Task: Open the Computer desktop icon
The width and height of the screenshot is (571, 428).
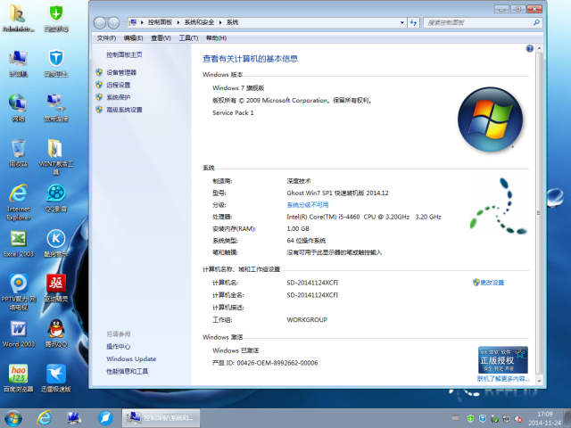Action: coord(18,63)
